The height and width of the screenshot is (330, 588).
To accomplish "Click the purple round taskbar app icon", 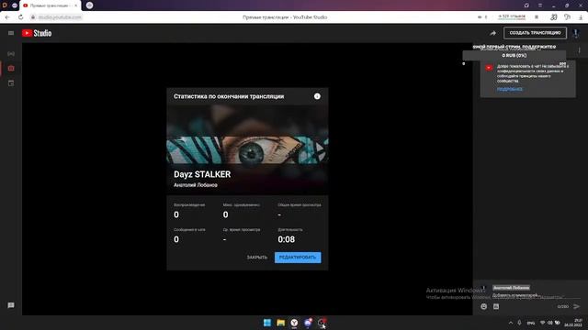I will pos(308,323).
